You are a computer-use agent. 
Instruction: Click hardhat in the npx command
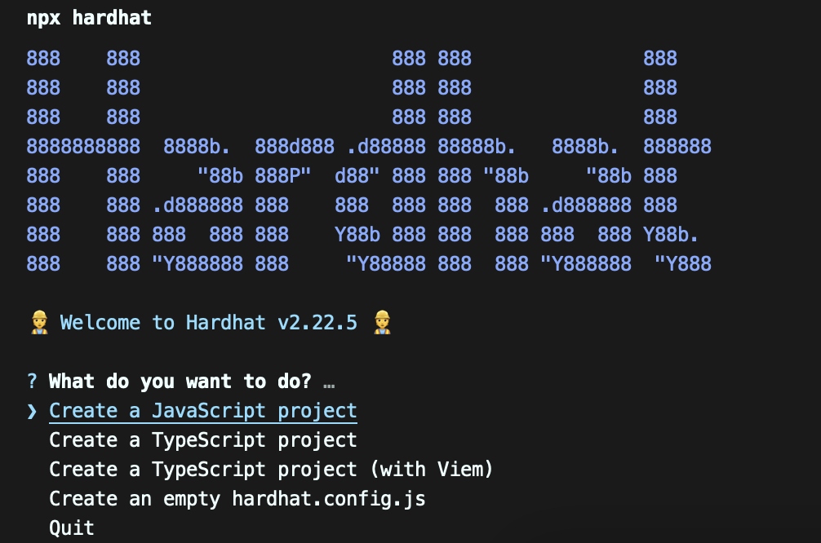[112, 18]
